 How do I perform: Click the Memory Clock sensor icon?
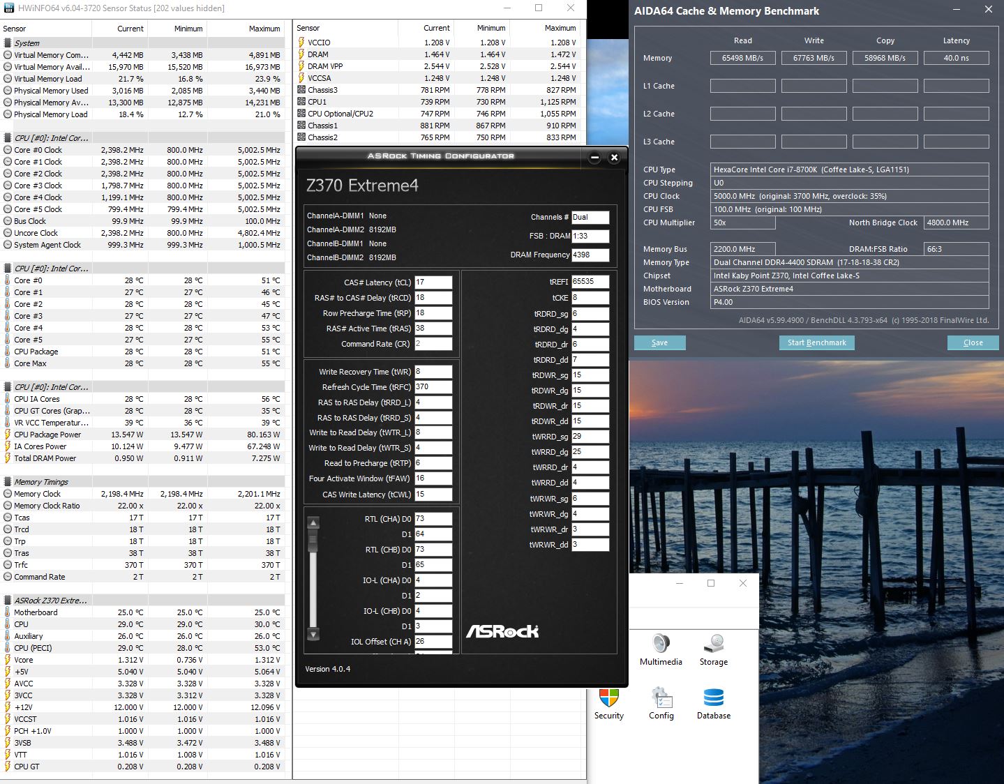pyautogui.click(x=8, y=494)
